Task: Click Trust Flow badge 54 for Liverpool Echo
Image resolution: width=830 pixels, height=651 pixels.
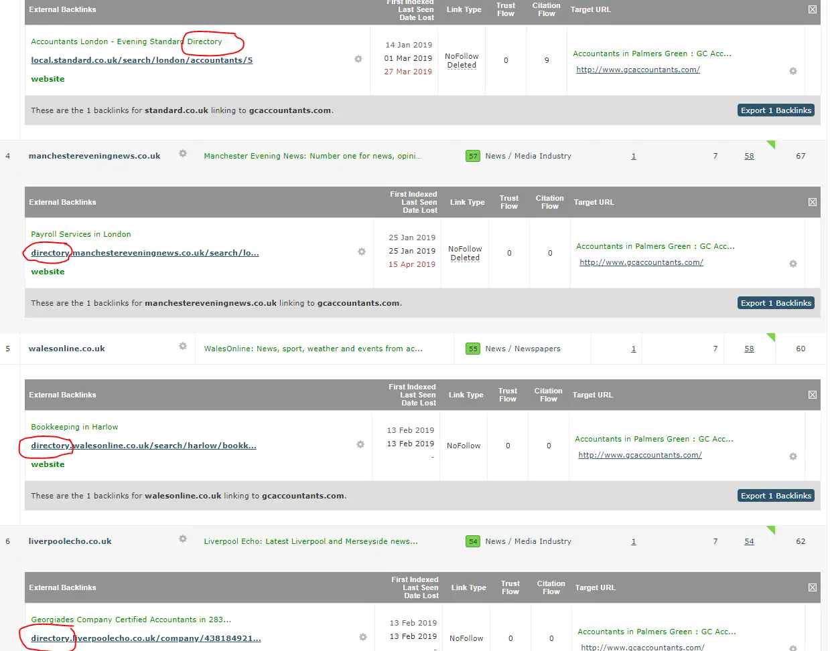Action: point(473,541)
